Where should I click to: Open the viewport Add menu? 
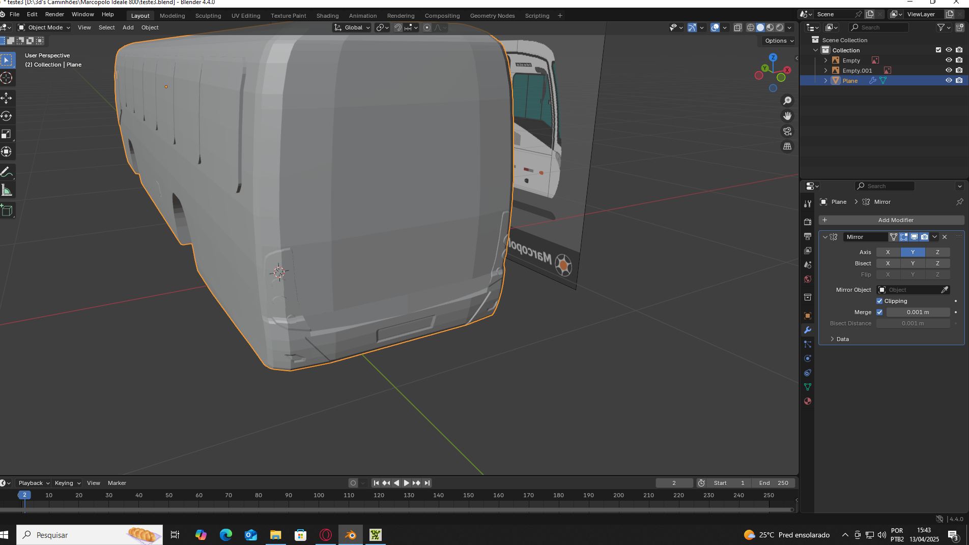[x=128, y=27]
